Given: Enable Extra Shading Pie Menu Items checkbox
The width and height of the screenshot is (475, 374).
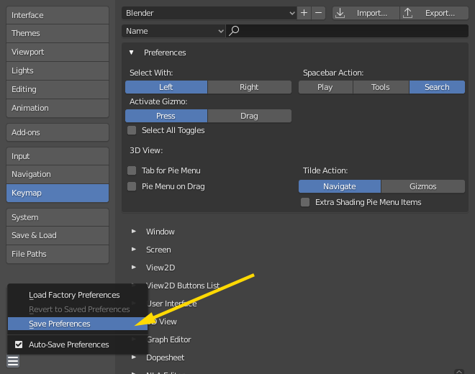Looking at the screenshot, I should click(x=305, y=202).
